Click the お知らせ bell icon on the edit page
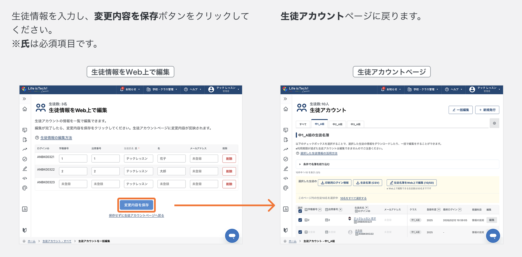The width and height of the screenshot is (522, 257). pos(122,89)
